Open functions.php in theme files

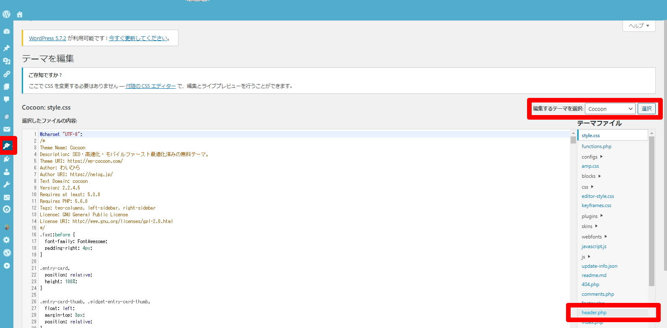coord(596,146)
